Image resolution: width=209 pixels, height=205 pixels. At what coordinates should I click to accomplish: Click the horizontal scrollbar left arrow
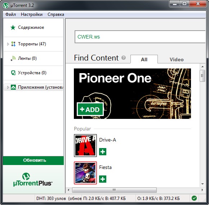coord(68,190)
